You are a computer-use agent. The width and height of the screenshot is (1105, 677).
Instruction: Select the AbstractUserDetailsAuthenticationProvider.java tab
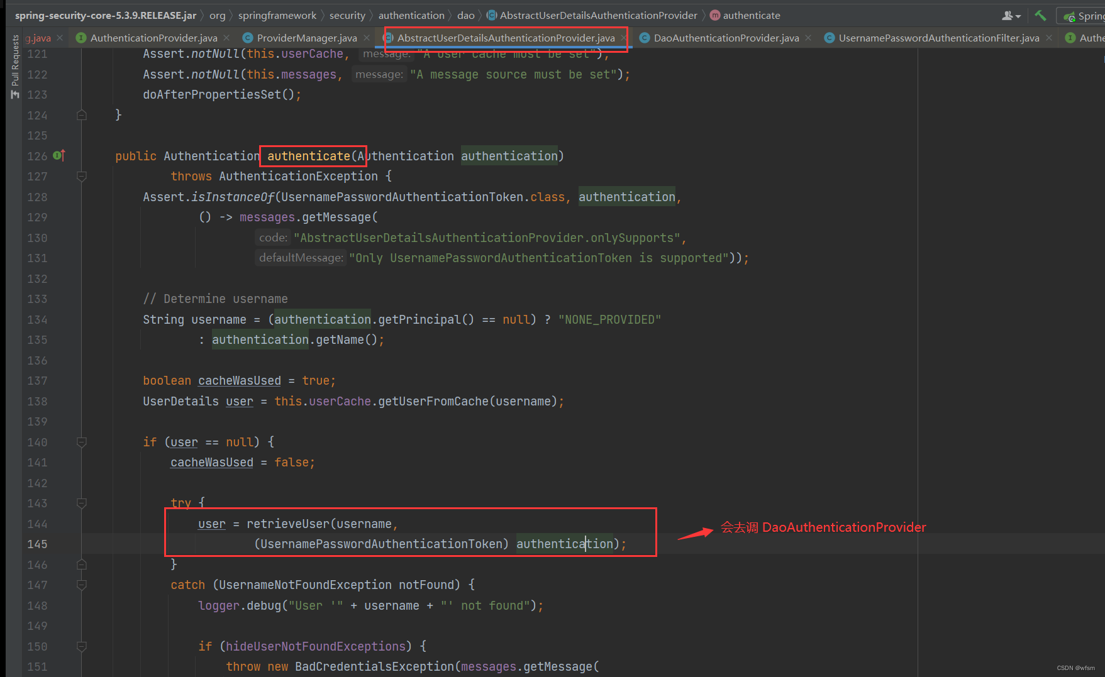click(506, 38)
